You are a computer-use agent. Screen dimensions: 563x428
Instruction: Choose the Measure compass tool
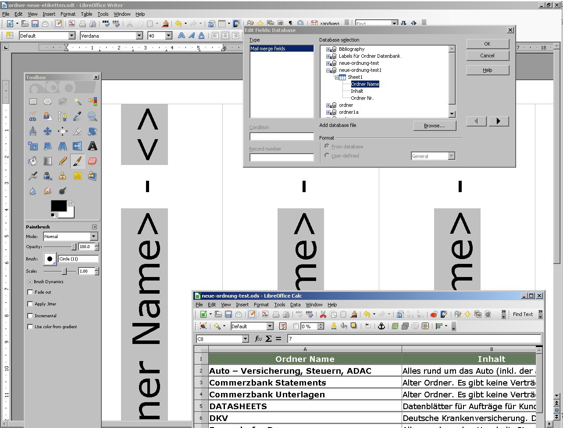[33, 131]
